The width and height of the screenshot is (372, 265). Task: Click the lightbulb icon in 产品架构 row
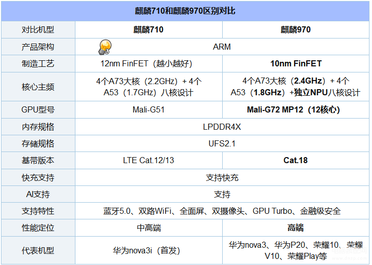pyautogui.click(x=105, y=47)
